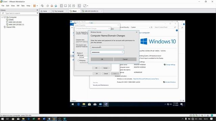
Task: Switch to the My Computer tab
Action: (59, 11)
